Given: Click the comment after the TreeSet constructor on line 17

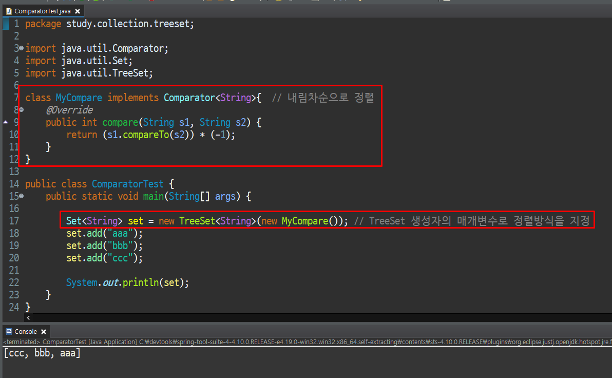Looking at the screenshot, I should (x=472, y=221).
